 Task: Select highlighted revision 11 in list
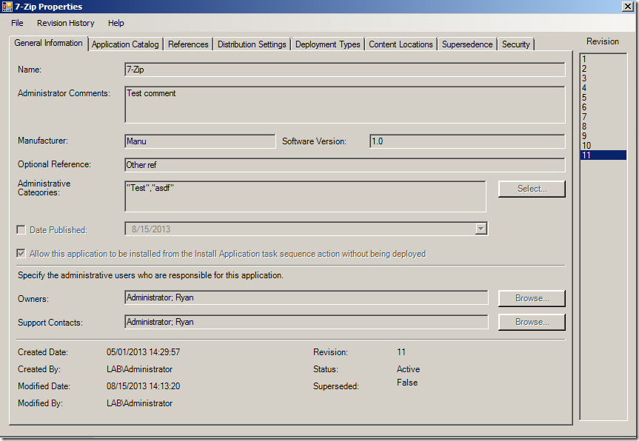coord(603,155)
